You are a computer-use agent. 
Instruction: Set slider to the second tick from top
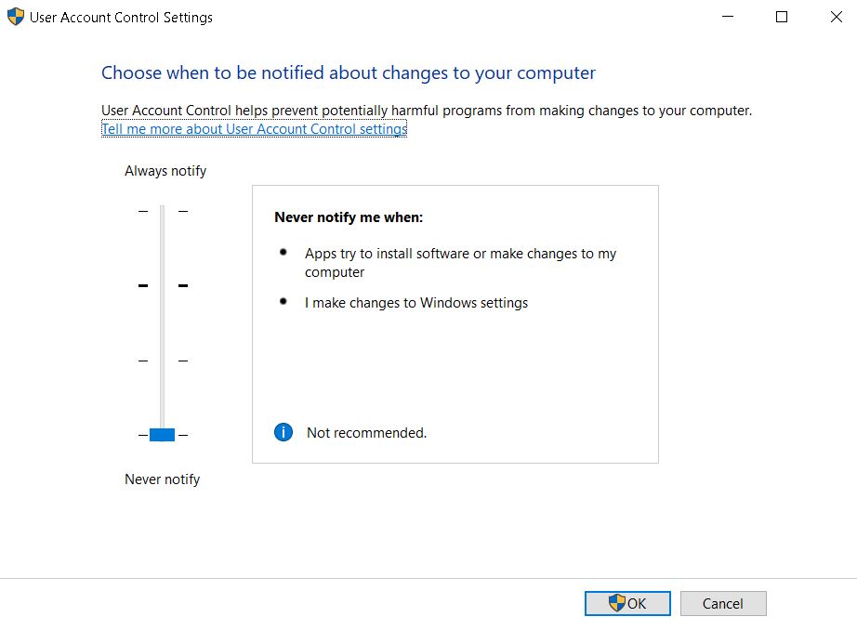tap(163, 285)
